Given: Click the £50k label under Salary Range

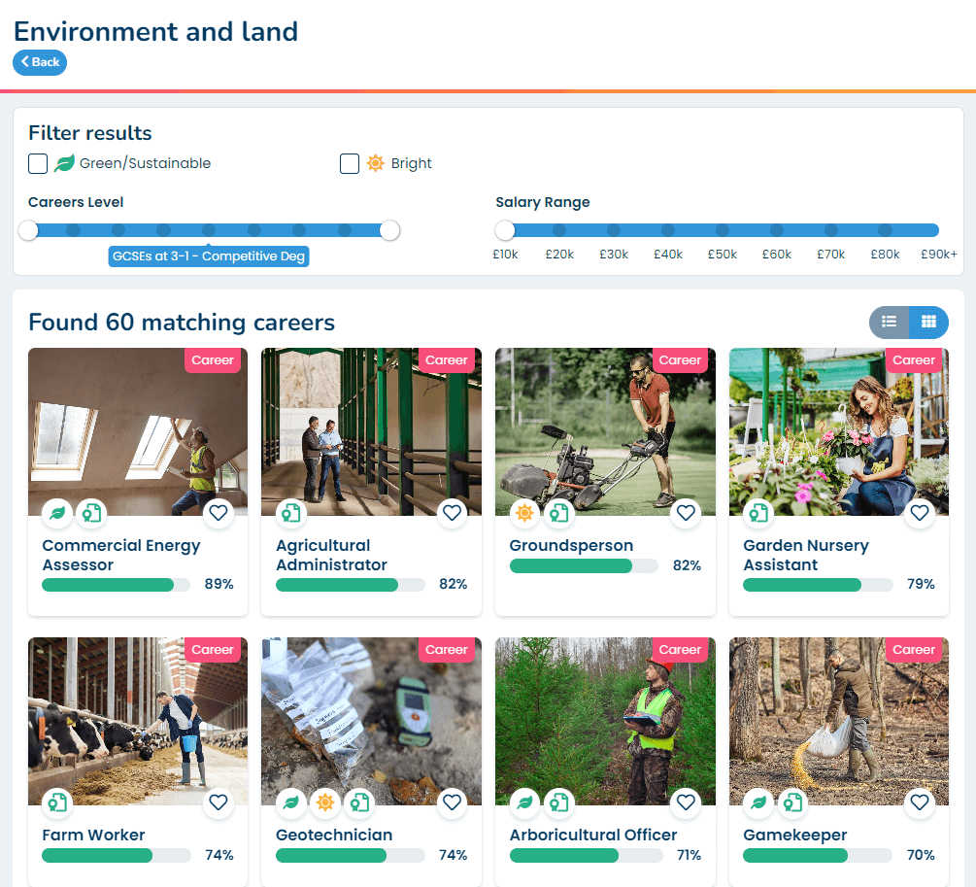Looking at the screenshot, I should pos(722,255).
